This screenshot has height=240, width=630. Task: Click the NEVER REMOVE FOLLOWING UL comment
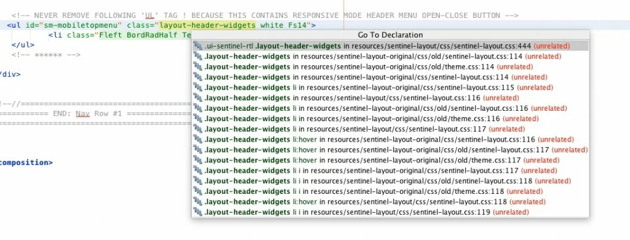265,15
